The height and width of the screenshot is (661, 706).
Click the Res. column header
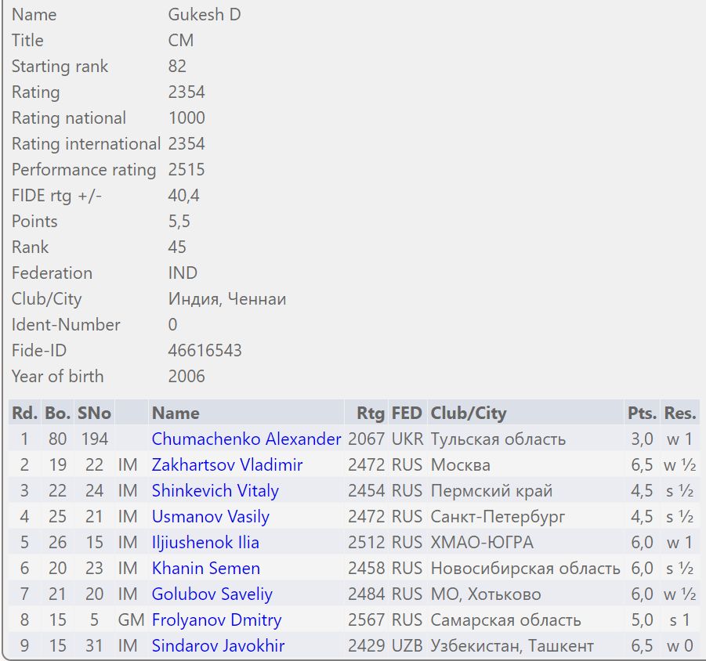(680, 413)
